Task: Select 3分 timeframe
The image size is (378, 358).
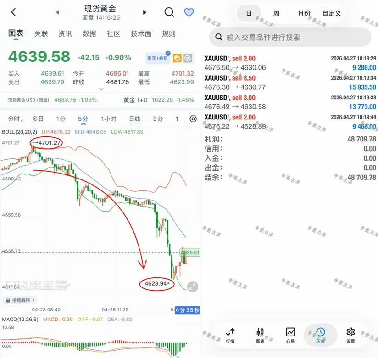Action: coord(158,119)
